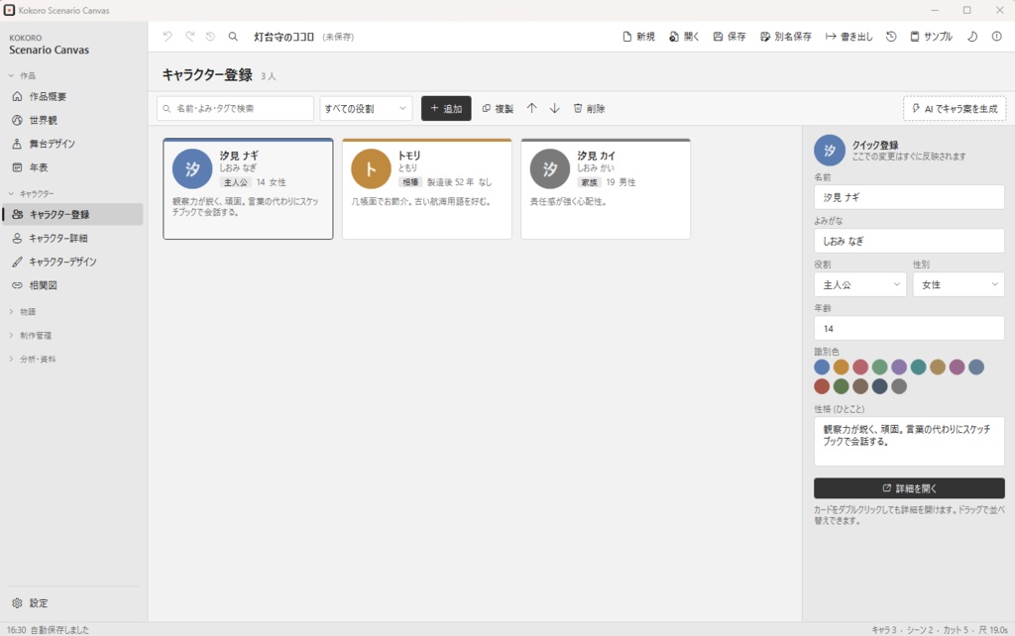Open search with the top bar magnifier icon
The height and width of the screenshot is (636, 1015).
click(x=233, y=37)
